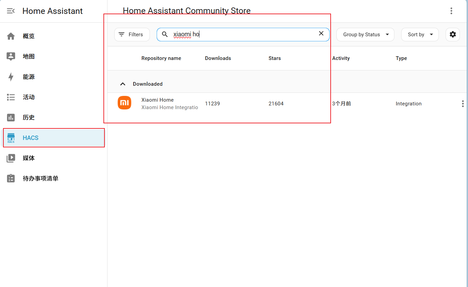This screenshot has width=468, height=287.
Task: Open the Group by Status dropdown
Action: coord(365,35)
